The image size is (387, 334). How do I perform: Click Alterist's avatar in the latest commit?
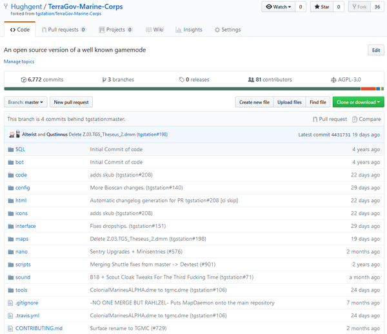click(12, 135)
